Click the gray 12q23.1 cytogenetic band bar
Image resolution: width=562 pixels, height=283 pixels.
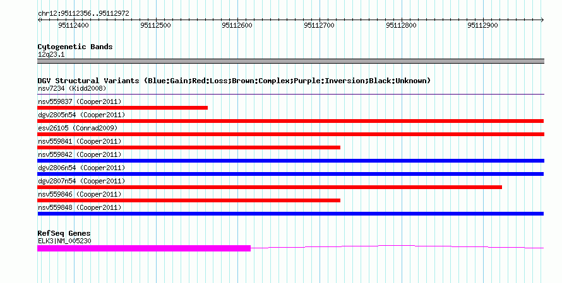[x=290, y=61]
